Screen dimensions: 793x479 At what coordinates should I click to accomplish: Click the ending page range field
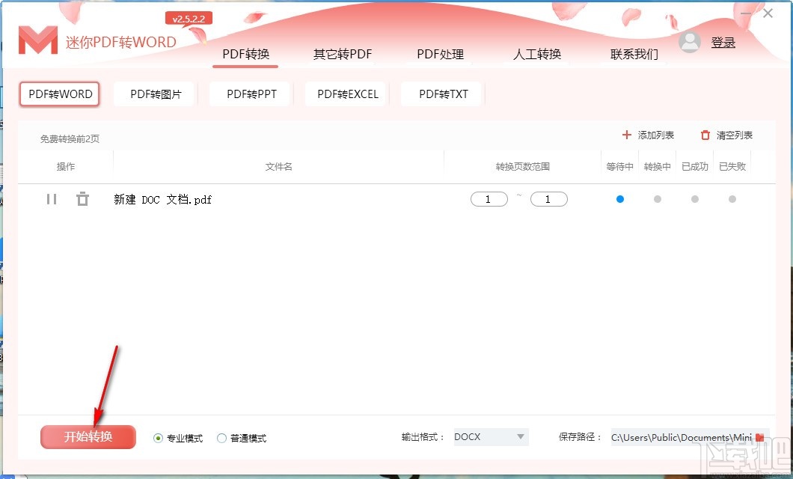[548, 199]
